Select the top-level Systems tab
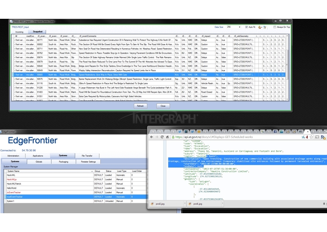The width and height of the screenshot is (327, 232). point(63,155)
